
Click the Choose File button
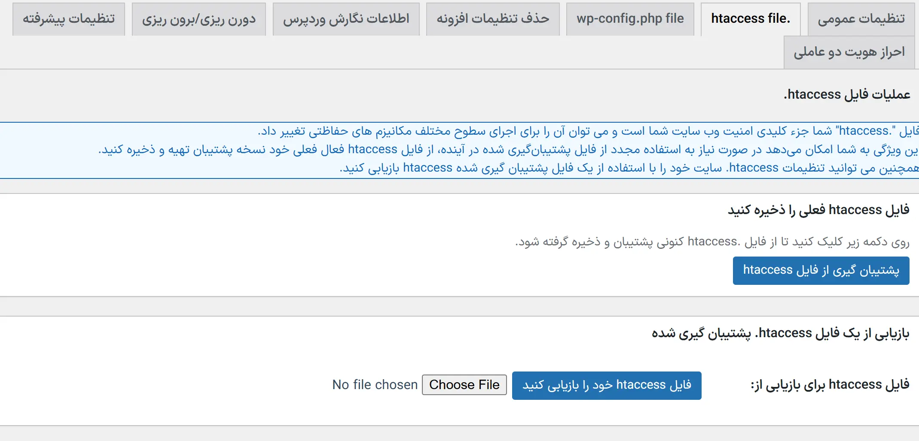pos(464,385)
